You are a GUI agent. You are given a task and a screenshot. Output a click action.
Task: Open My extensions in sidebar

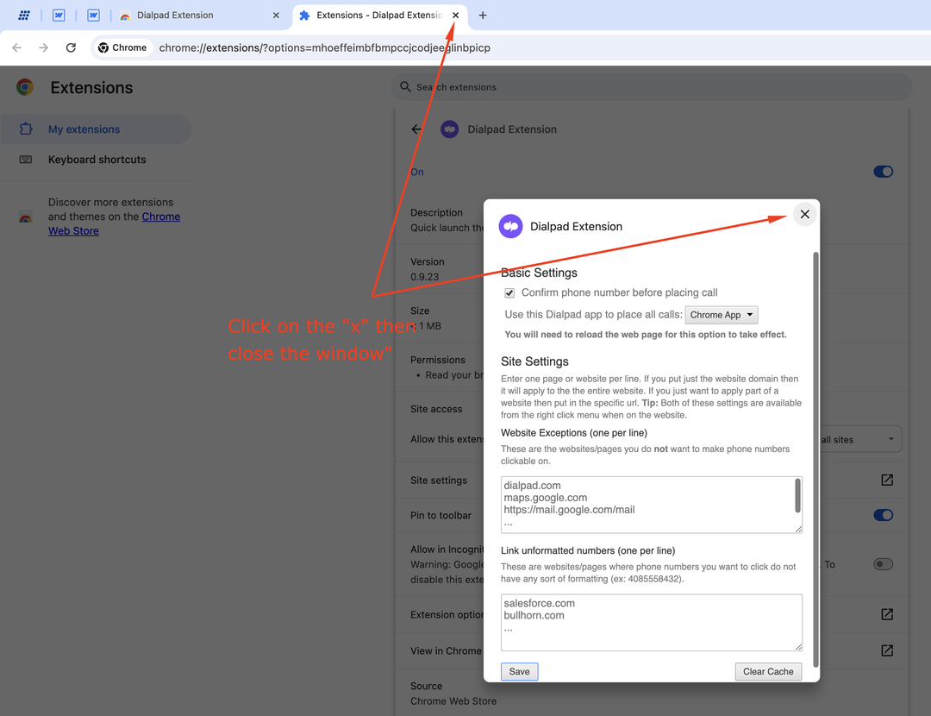(96, 129)
